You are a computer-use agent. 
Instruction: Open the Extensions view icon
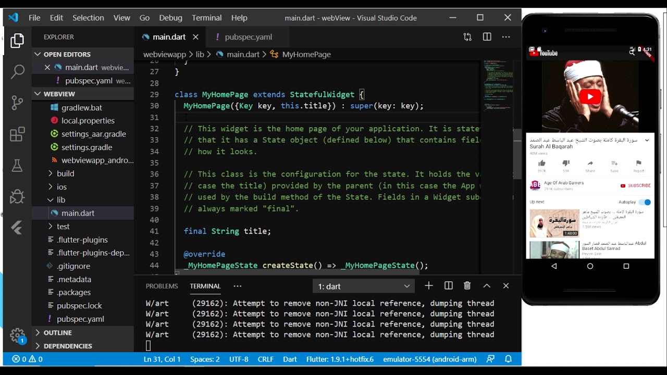[x=17, y=134]
